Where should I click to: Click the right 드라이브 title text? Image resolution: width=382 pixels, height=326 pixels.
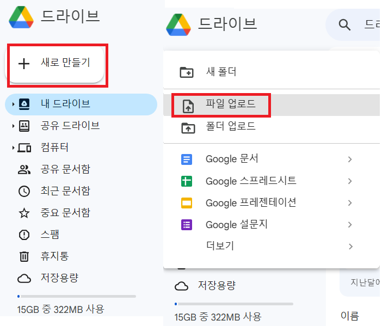[227, 24]
